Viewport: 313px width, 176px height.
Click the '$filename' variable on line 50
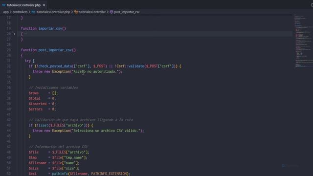[38, 163]
